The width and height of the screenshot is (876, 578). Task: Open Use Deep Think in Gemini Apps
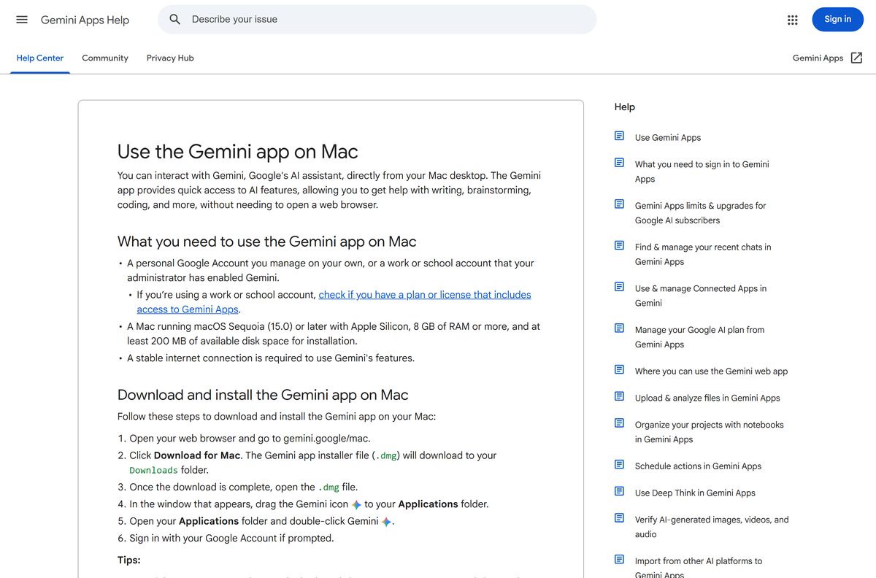(695, 493)
